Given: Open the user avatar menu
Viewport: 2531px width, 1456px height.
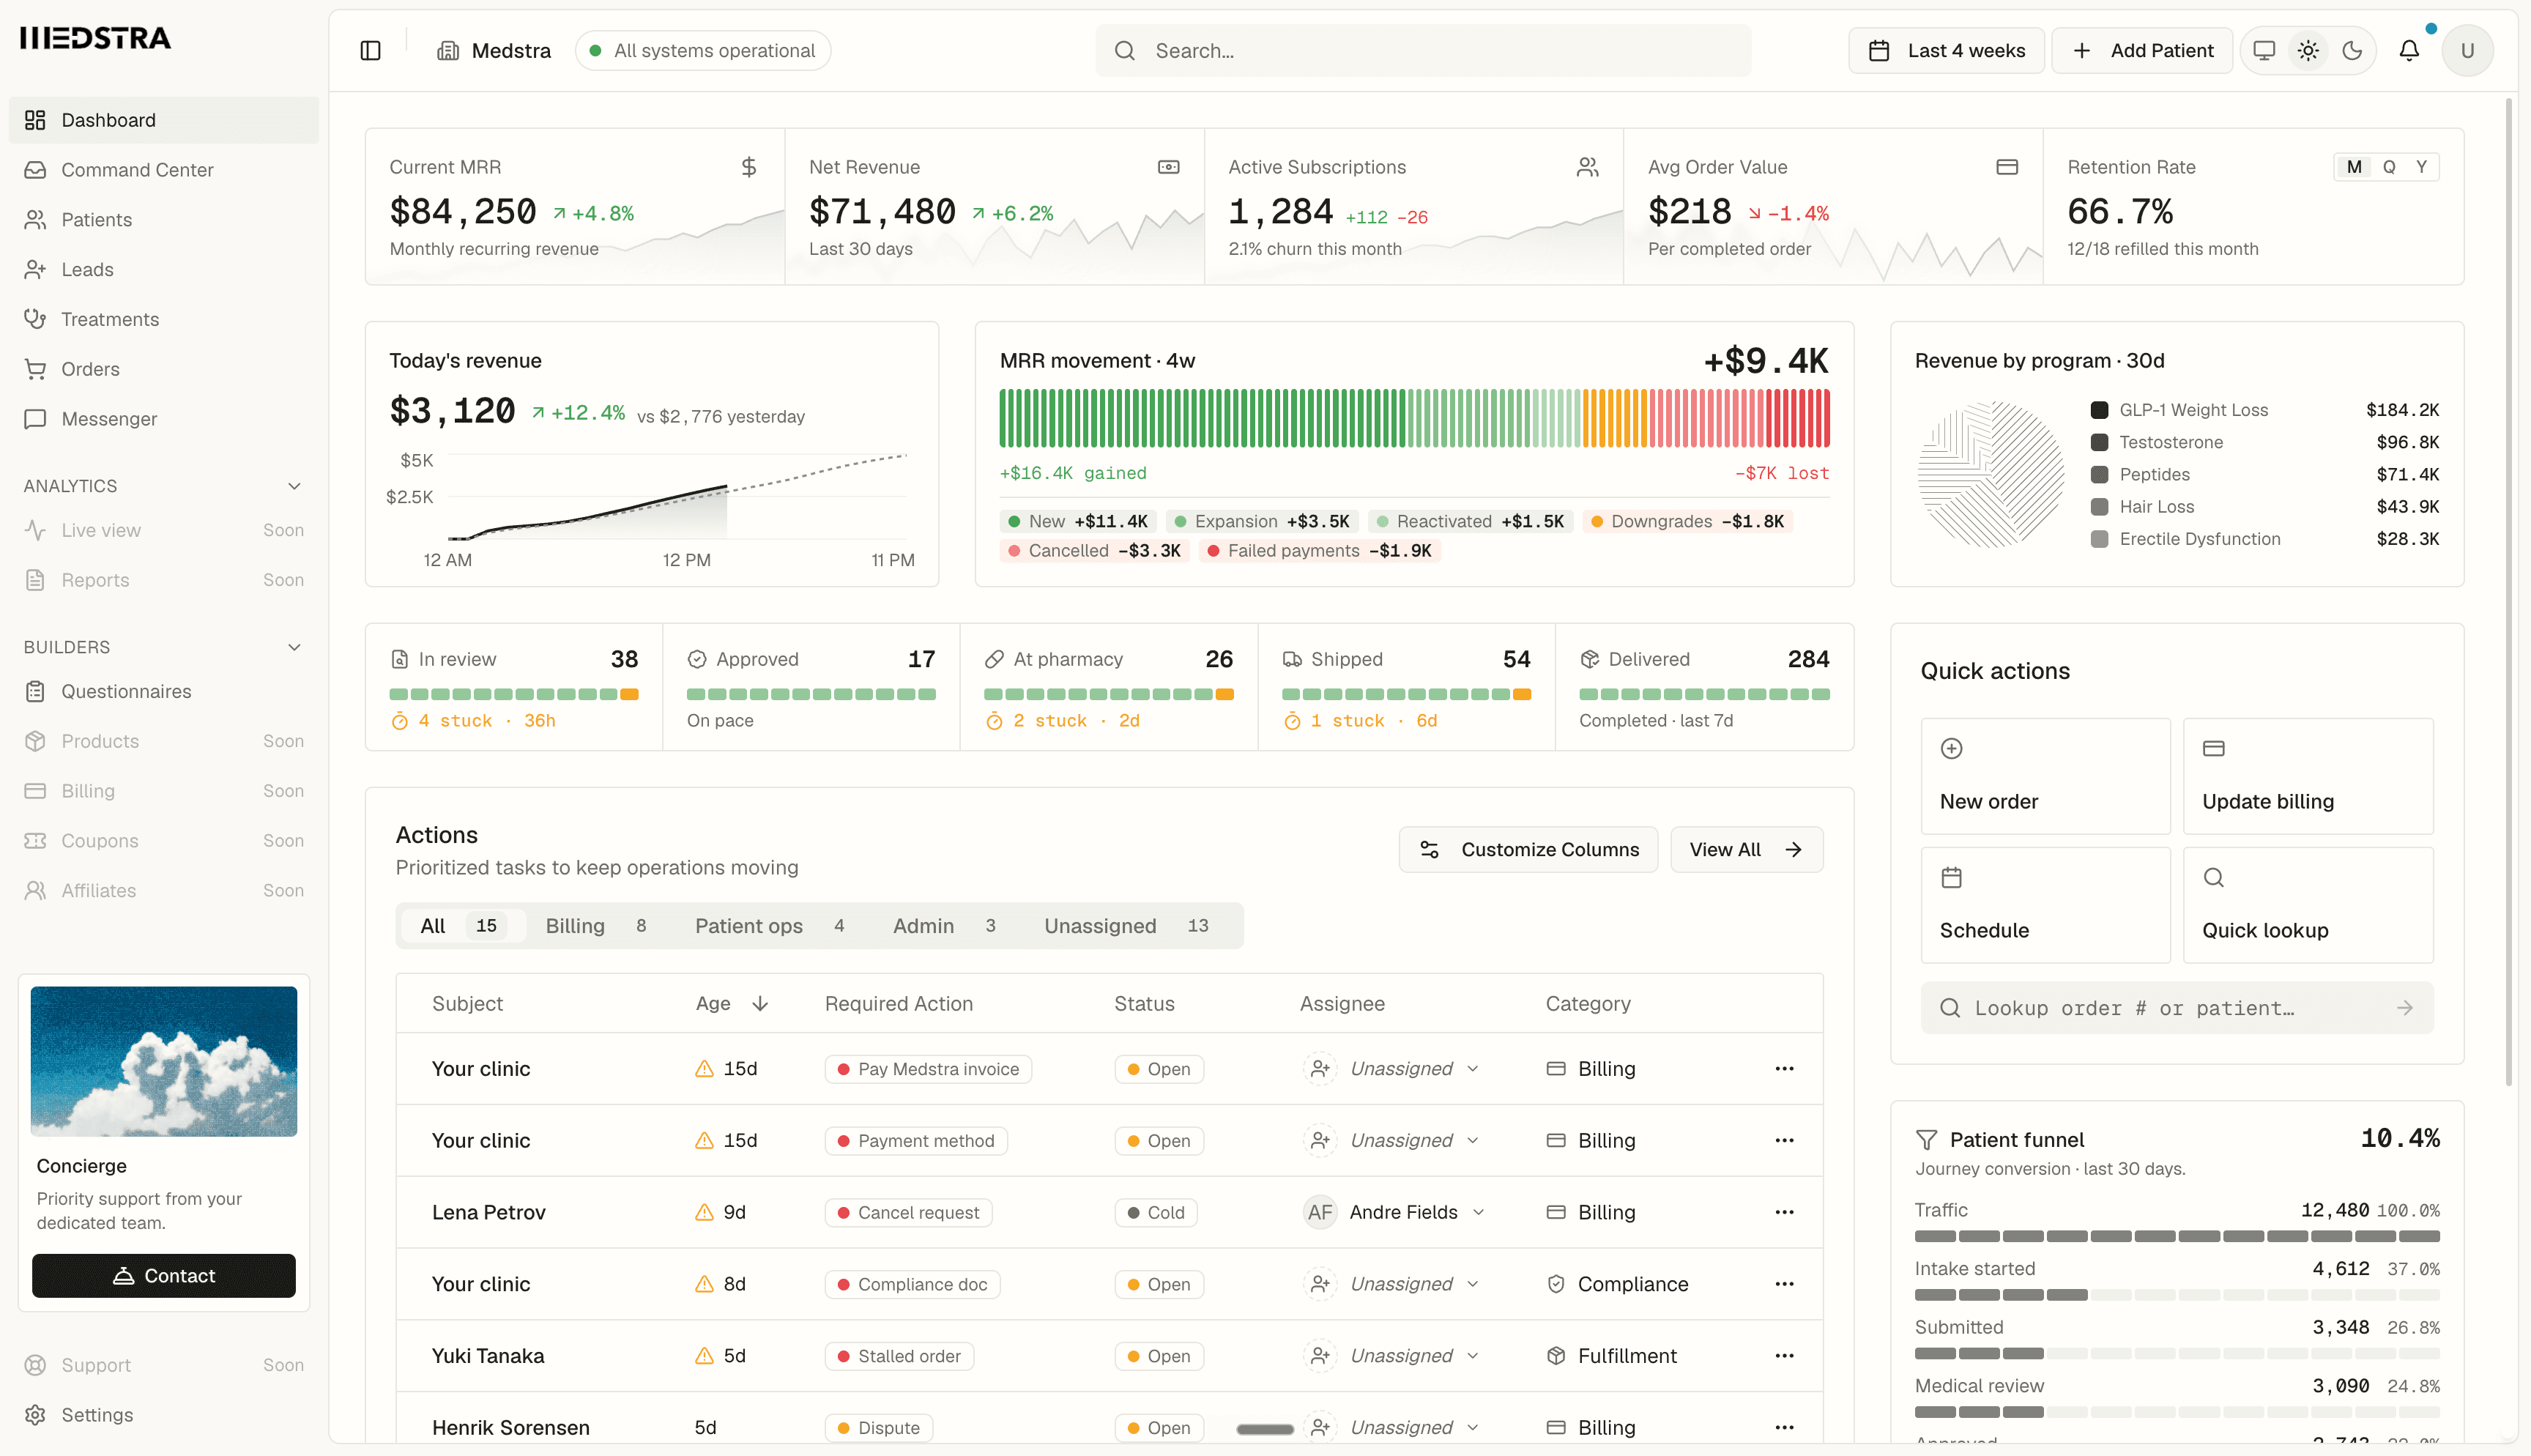Looking at the screenshot, I should tap(2467, 51).
